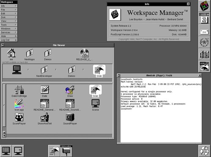
Task: Miniaturize the /bin/csh terminal window
Action: tap(119, 75)
